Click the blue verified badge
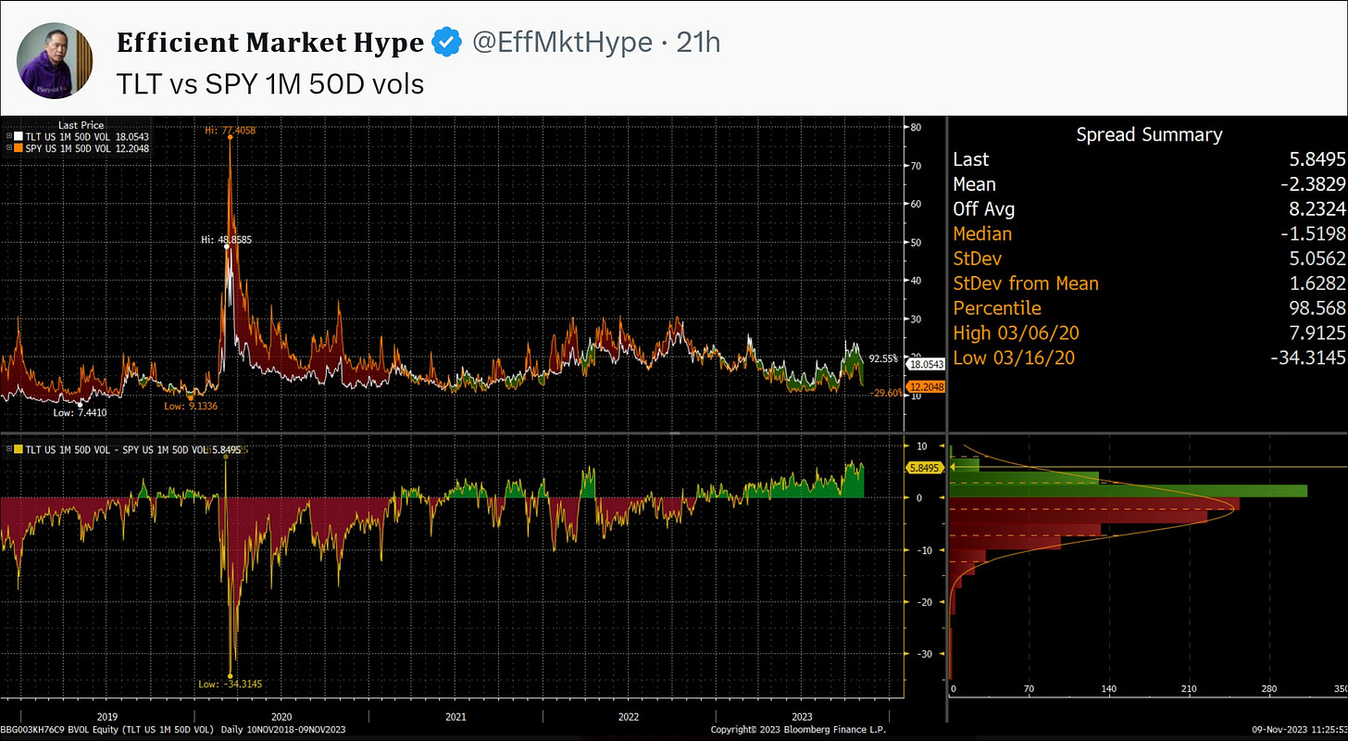1348x741 pixels. [448, 42]
